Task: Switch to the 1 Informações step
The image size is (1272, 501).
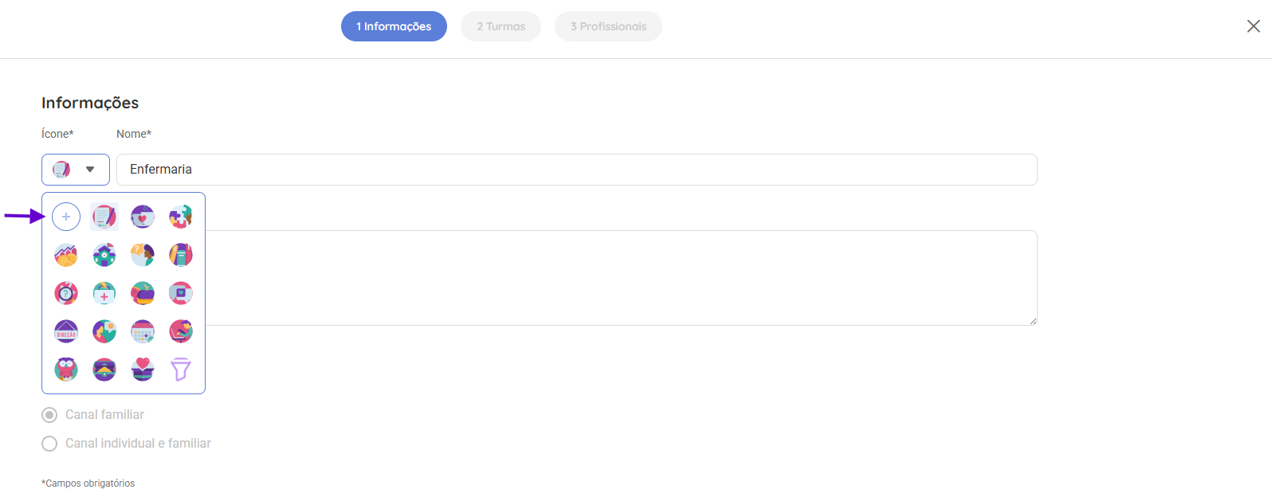Action: pos(394,26)
